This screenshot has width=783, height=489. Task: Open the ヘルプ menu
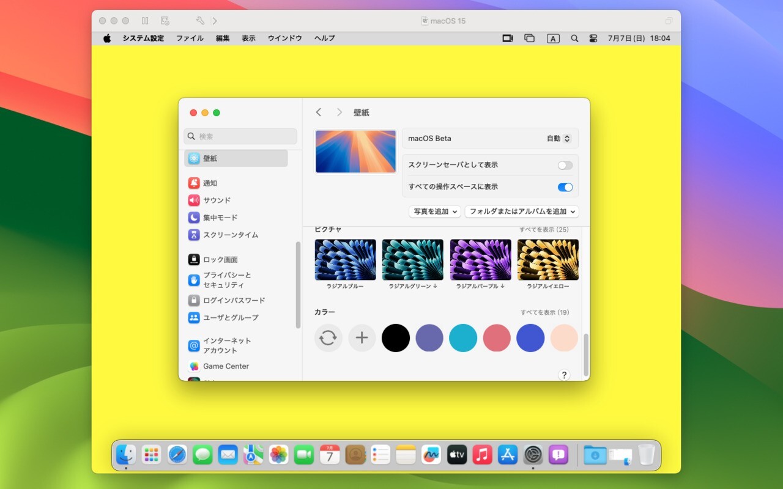(x=325, y=38)
